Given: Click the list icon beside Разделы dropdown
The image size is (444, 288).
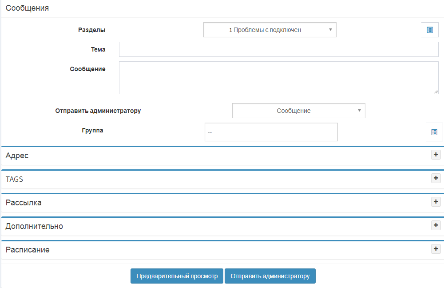Looking at the screenshot, I should [429, 30].
